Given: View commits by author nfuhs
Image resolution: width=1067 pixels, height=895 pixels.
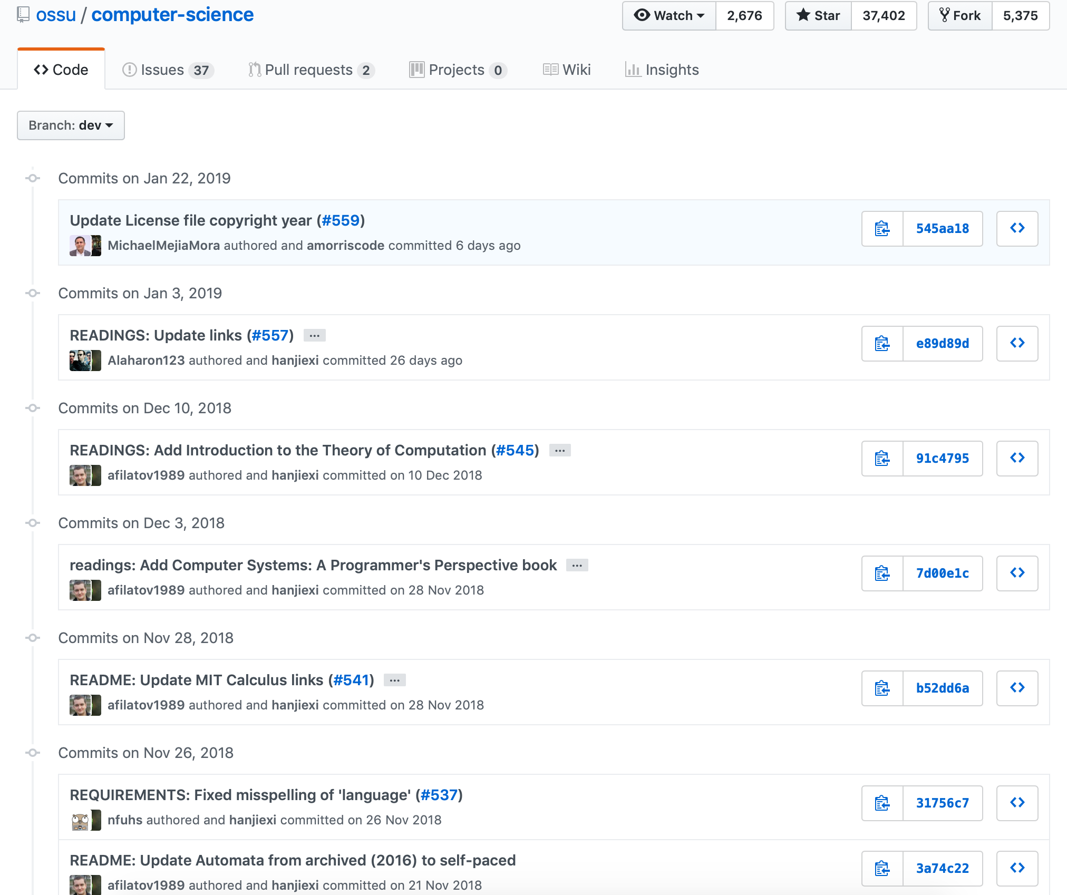Looking at the screenshot, I should coord(125,820).
